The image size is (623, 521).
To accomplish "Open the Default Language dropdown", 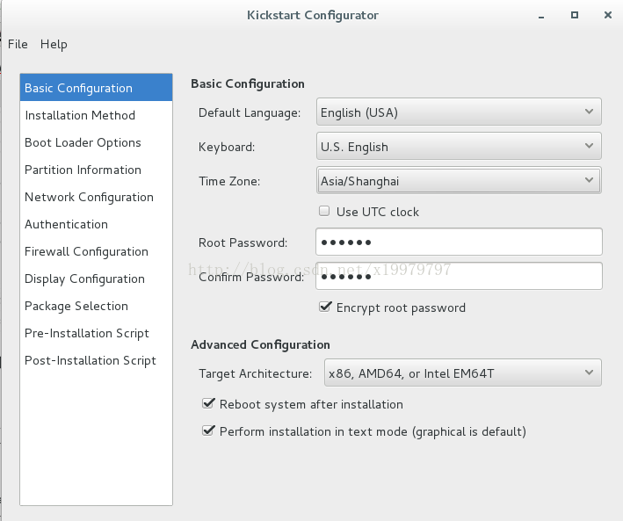I will pos(459,112).
